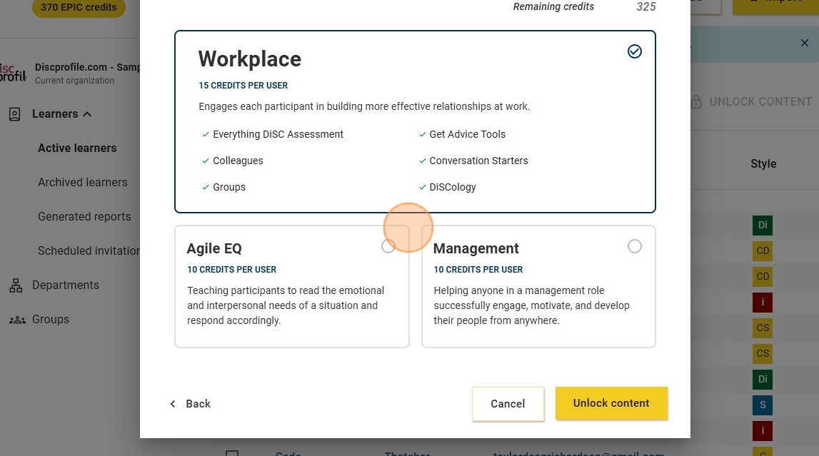Click the Remaining credits value 325

(x=646, y=7)
